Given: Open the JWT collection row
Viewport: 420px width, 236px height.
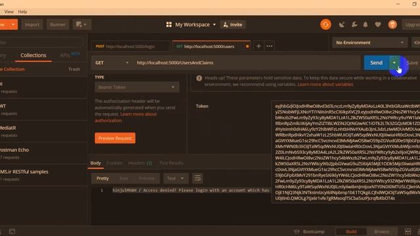Looking at the screenshot, I should click(43, 109).
